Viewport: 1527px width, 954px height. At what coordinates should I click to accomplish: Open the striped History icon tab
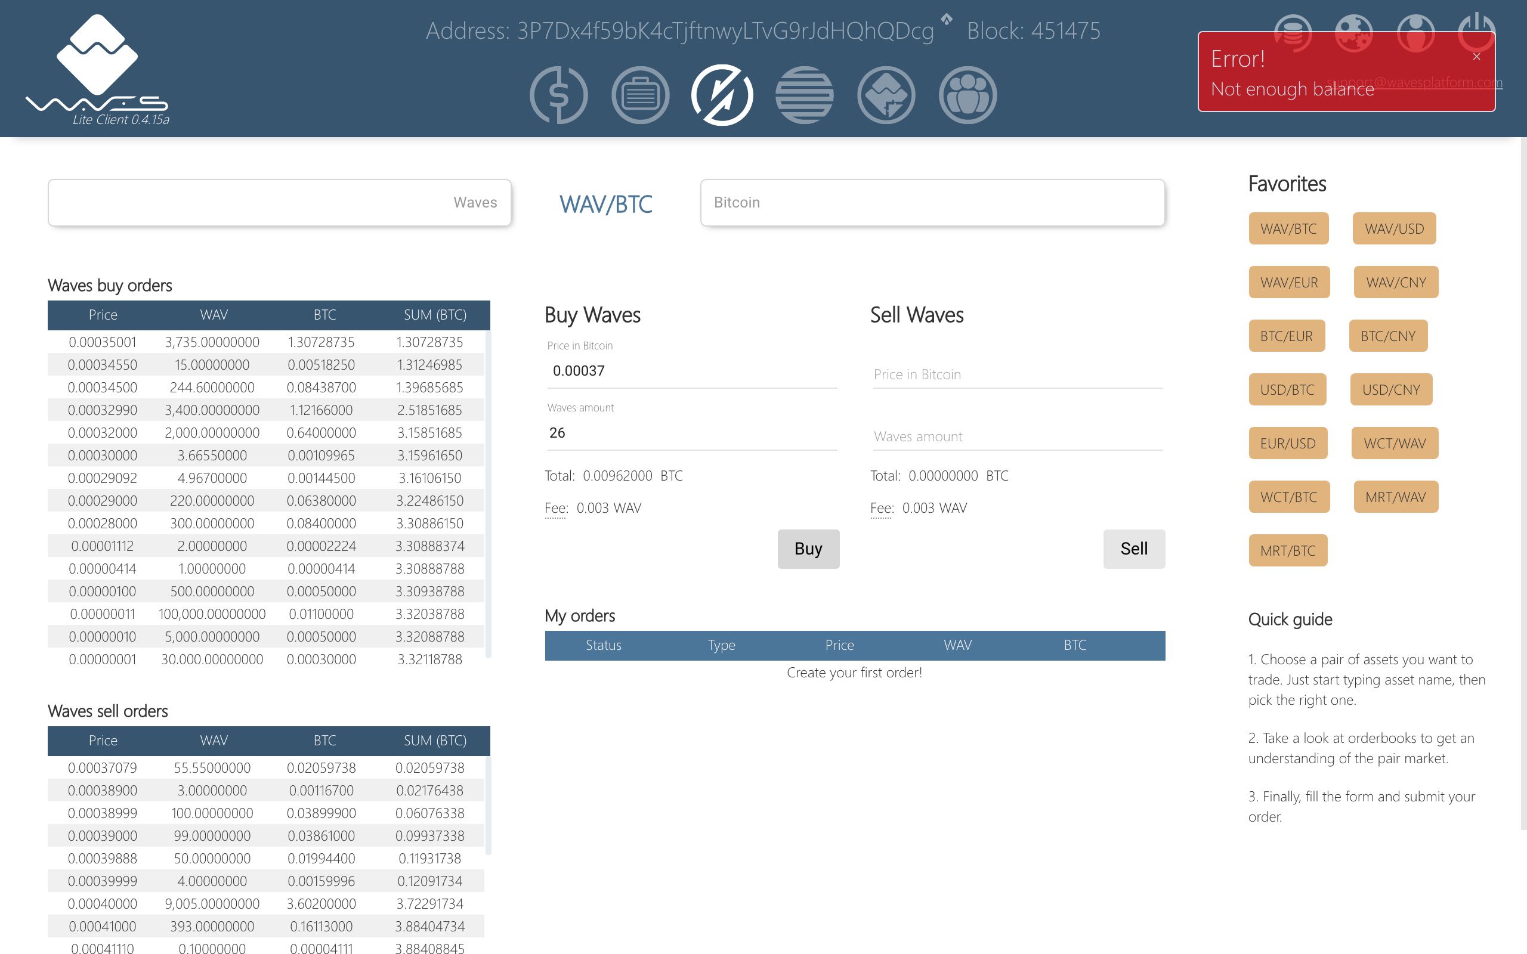coord(804,95)
